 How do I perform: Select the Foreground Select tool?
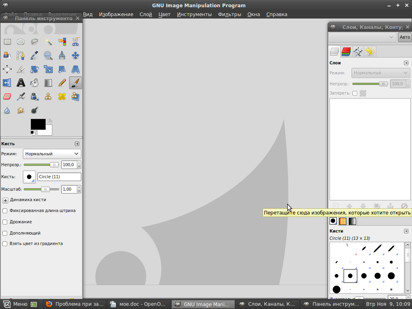click(7, 56)
